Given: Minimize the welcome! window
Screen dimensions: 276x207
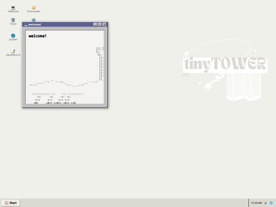Looking at the screenshot, I should coord(95,25).
